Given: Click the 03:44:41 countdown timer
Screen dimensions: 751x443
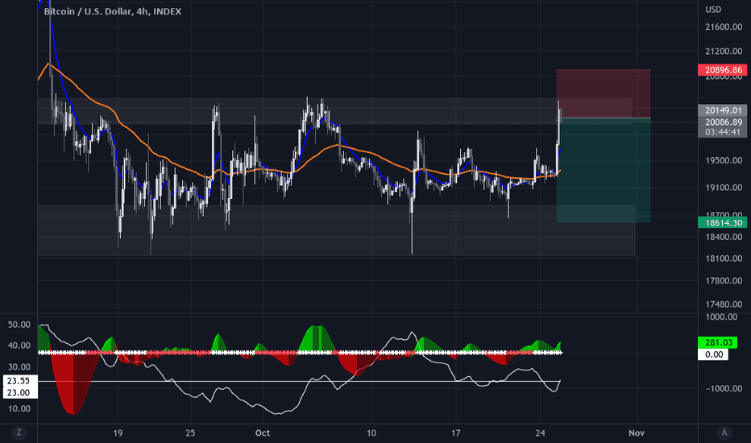Looking at the screenshot, I should [722, 132].
